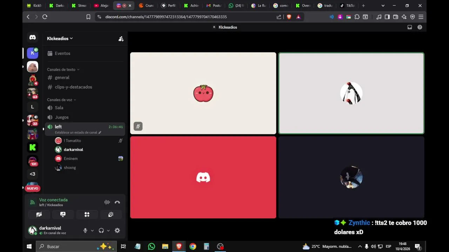Open the Tomatito video tile
Image resolution: width=449 pixels, height=252 pixels.
[203, 93]
